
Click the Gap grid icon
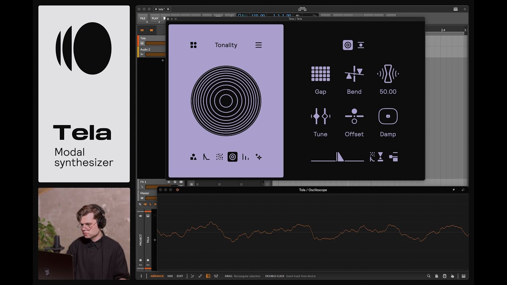point(320,74)
